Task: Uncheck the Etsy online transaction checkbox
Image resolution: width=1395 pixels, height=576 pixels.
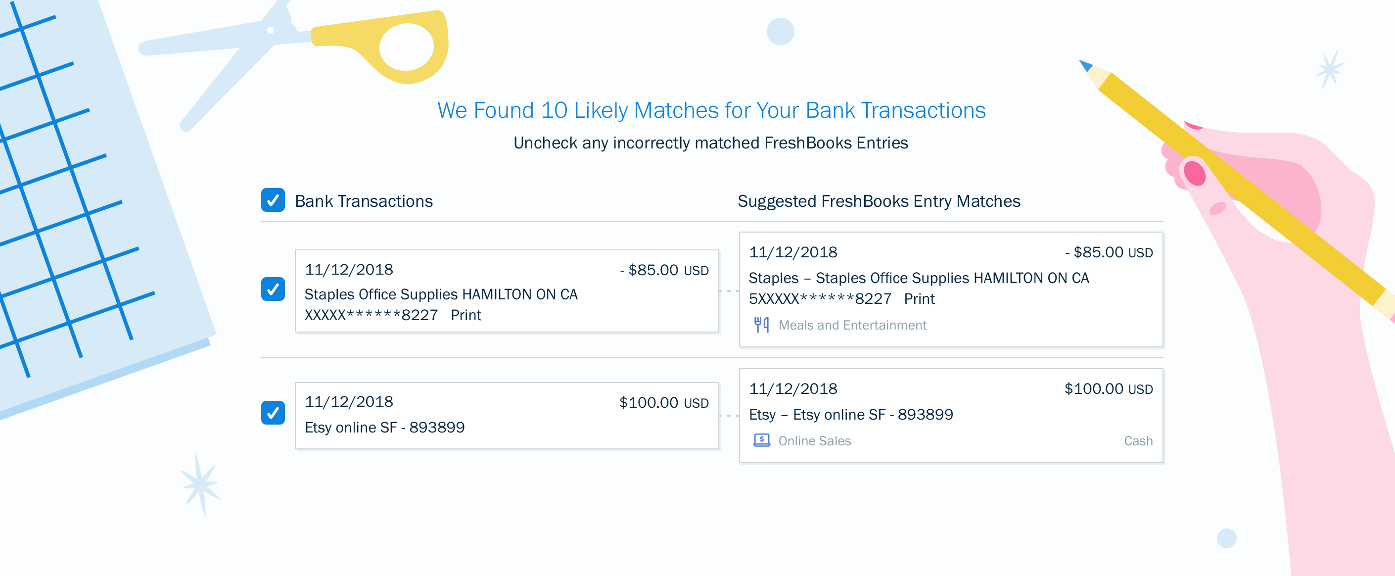Action: (273, 413)
